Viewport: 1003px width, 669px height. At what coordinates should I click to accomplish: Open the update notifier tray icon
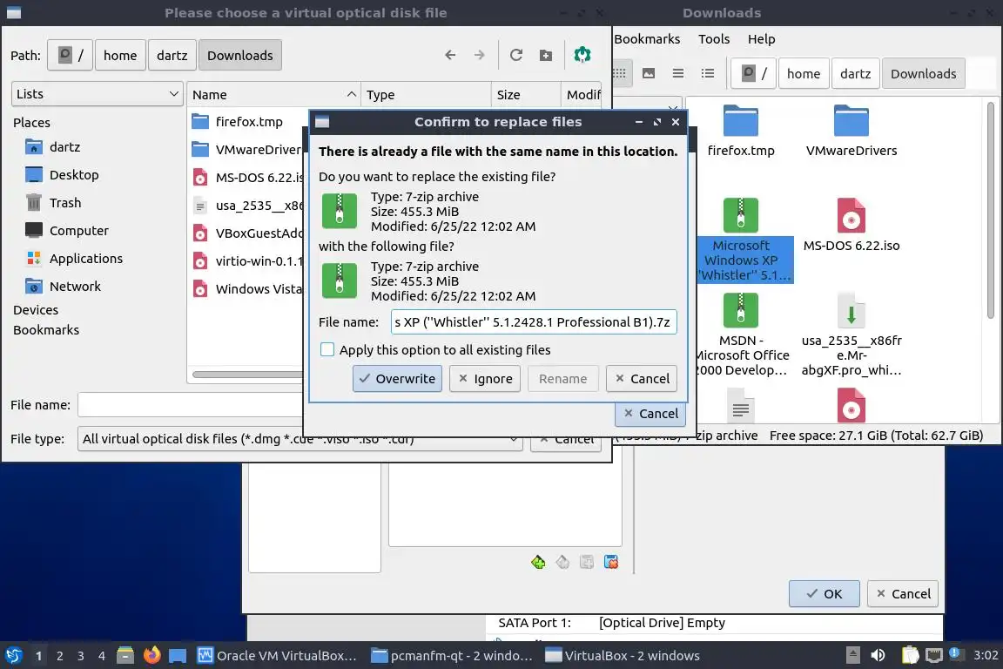pyautogui.click(x=955, y=653)
